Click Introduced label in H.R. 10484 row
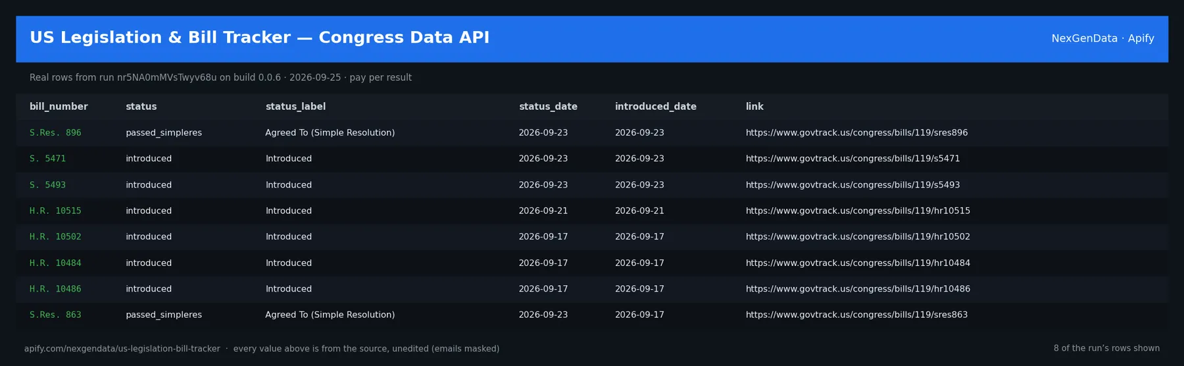Image resolution: width=1184 pixels, height=366 pixels. [289, 263]
